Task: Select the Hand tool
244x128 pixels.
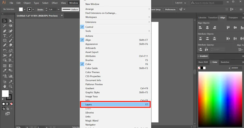Action: point(5,86)
